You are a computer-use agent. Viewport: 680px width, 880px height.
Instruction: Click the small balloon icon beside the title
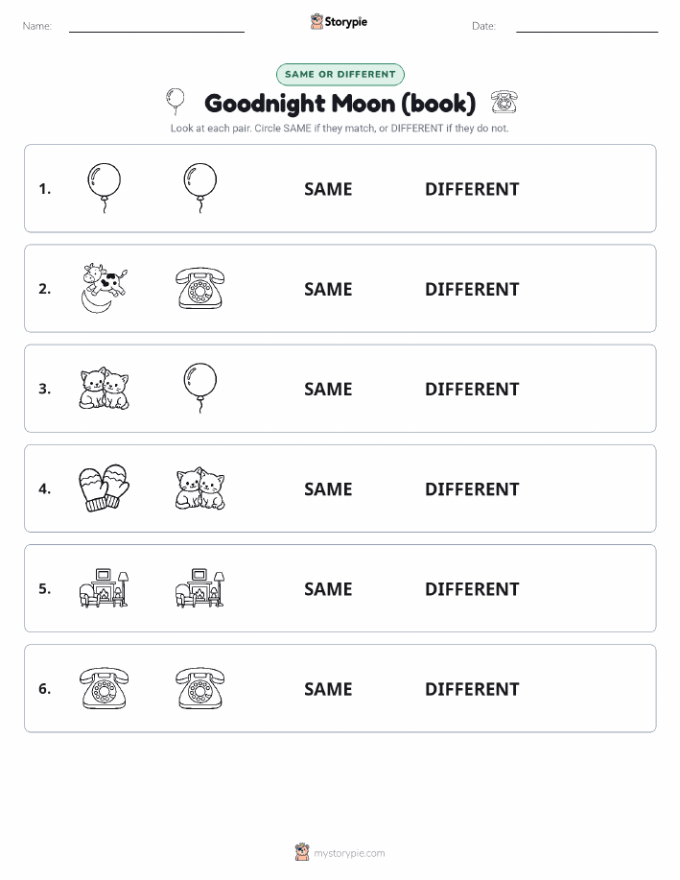[176, 102]
